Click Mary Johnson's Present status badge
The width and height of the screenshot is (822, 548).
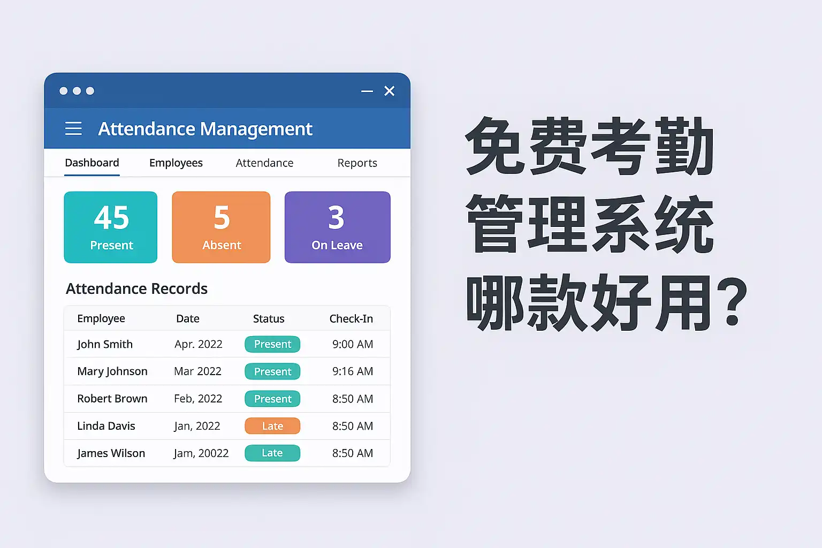point(272,371)
